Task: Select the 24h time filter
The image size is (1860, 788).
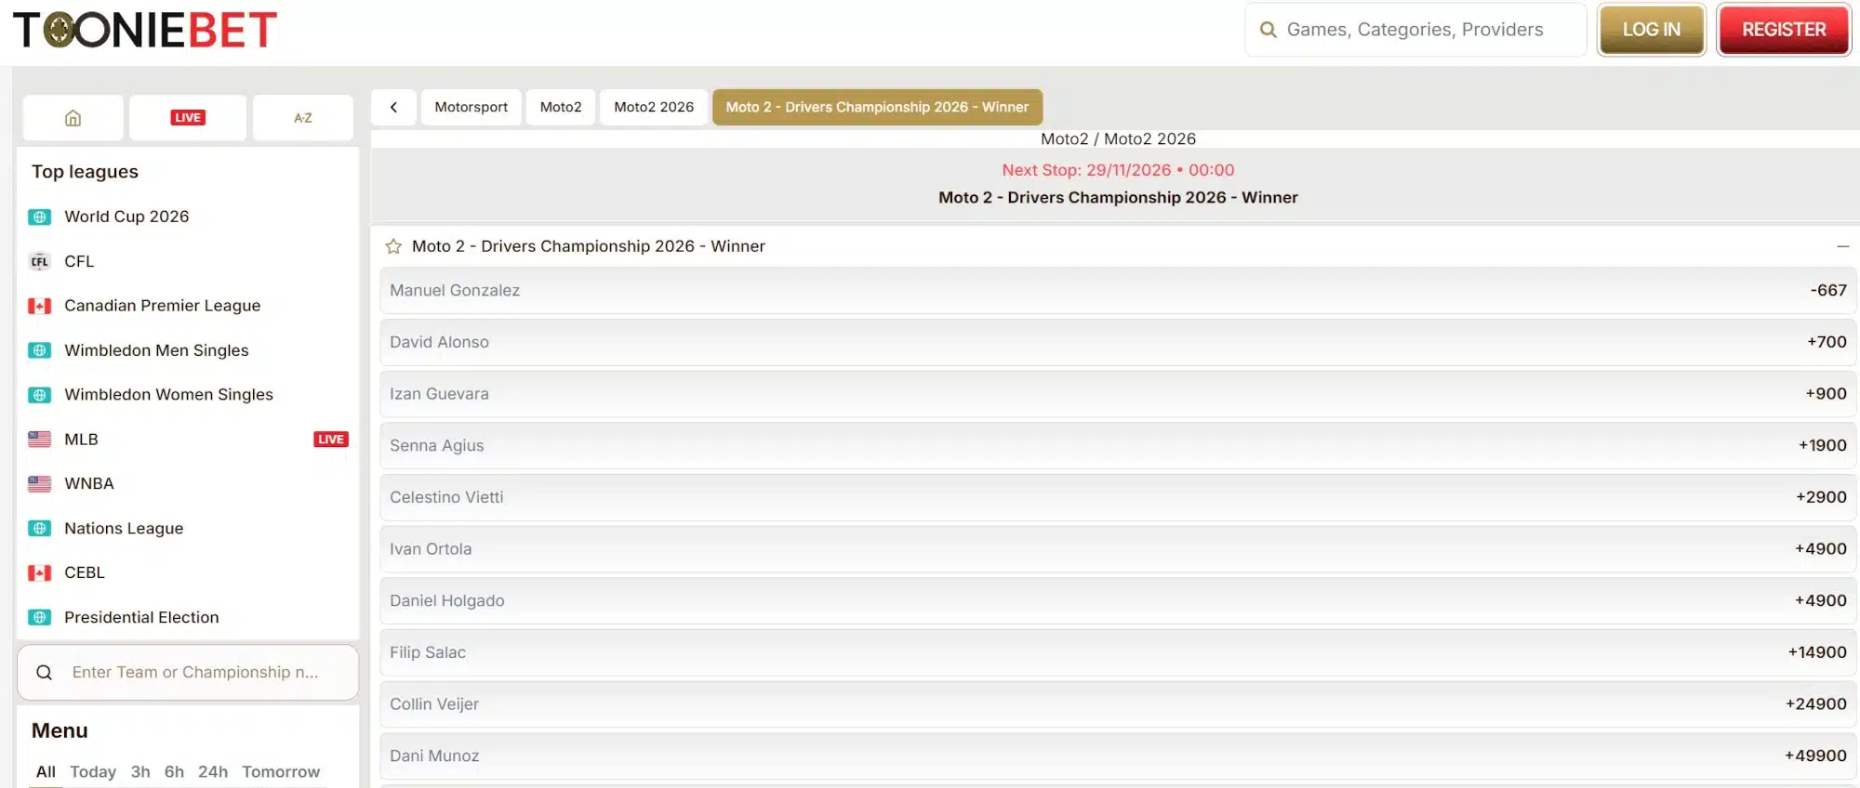Action: 213,772
